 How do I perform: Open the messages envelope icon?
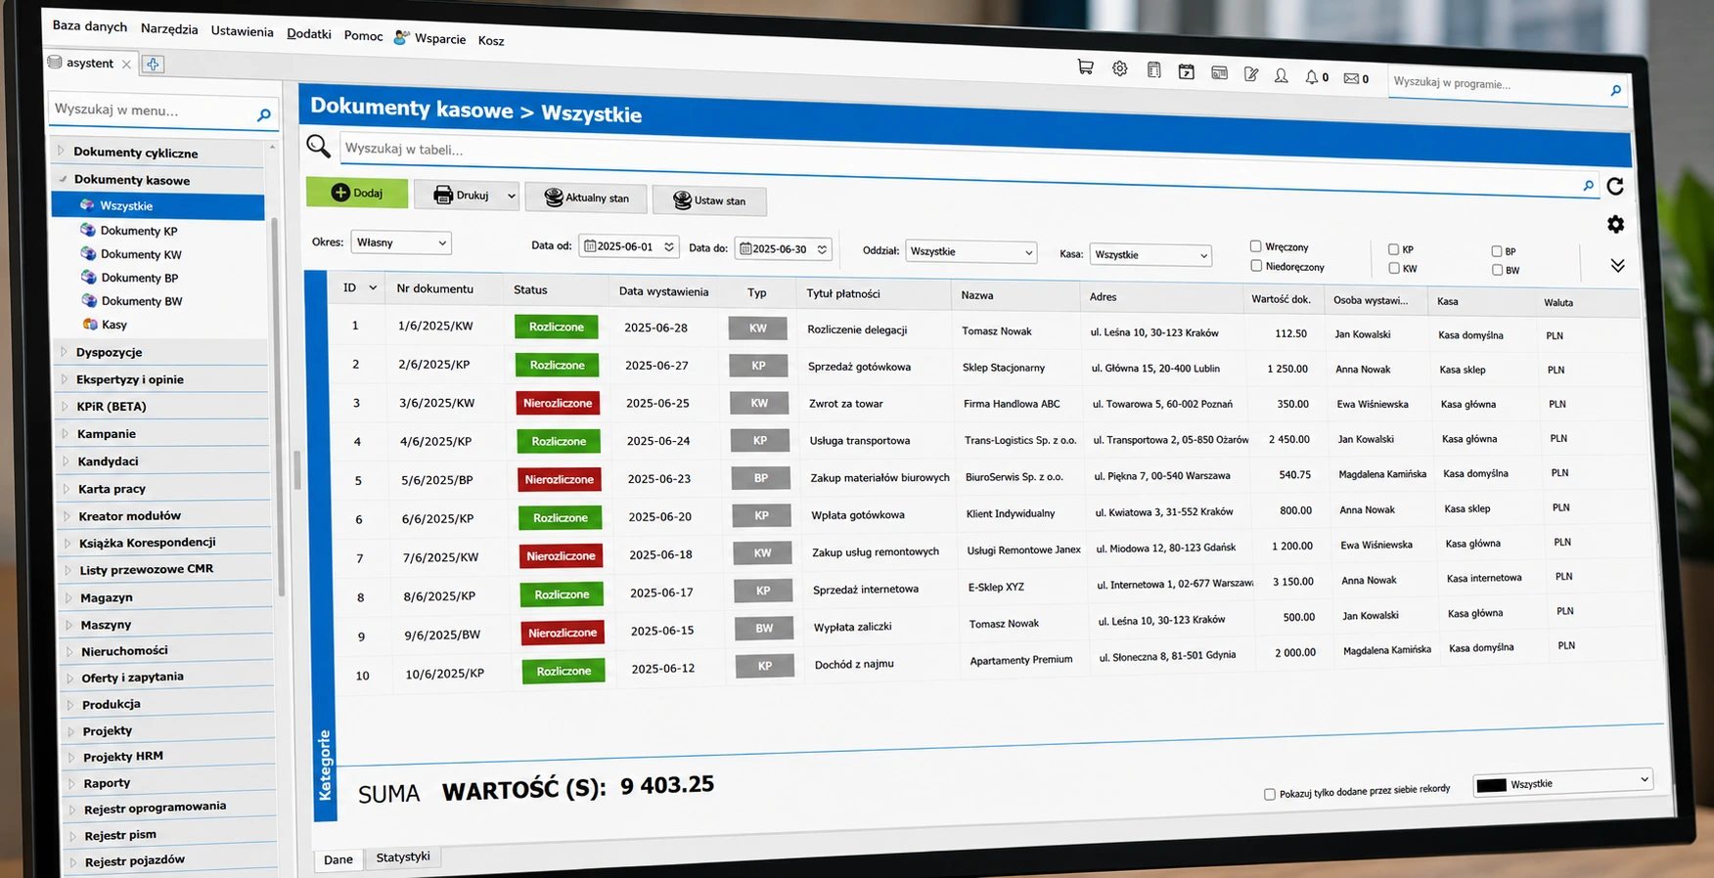coord(1351,78)
